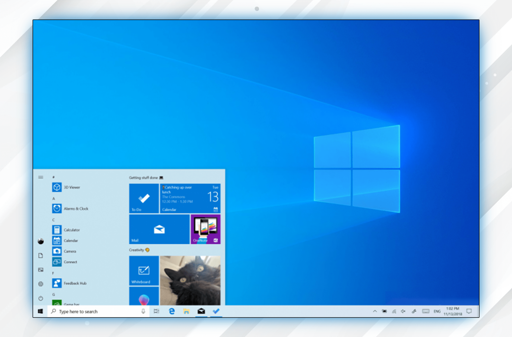The image size is (512, 337).
Task: Mute or adjust the volume tray icon
Action: click(403, 311)
